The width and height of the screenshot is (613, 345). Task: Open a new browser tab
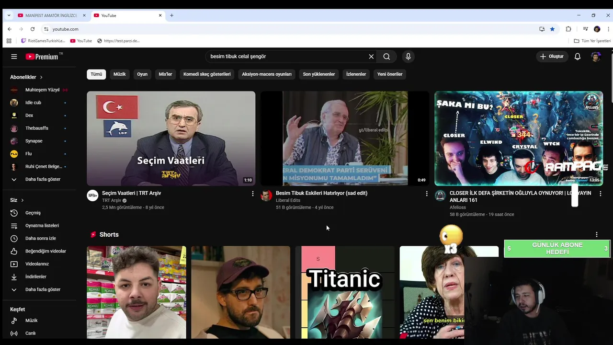pos(171,15)
